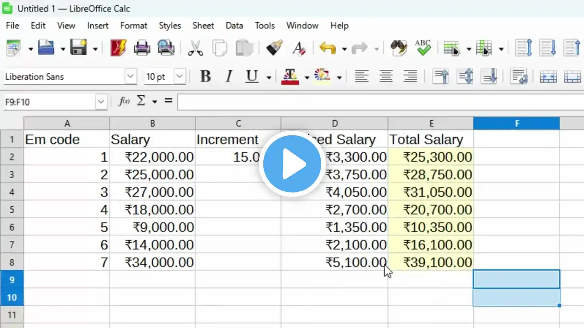The height and width of the screenshot is (328, 584).
Task: Select row 2 header
Action: click(x=12, y=157)
